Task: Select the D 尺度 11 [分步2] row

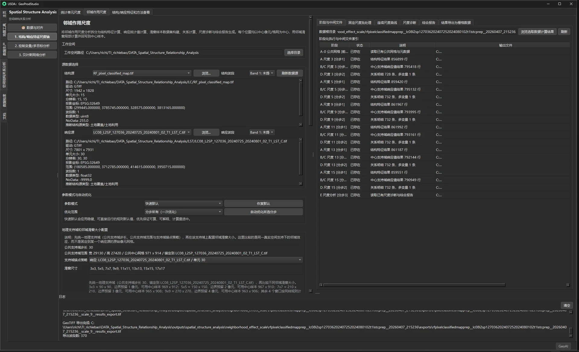Action: click(x=445, y=142)
